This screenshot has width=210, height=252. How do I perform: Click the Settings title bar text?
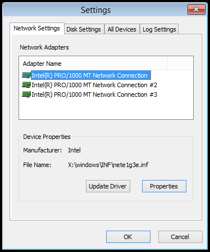click(96, 10)
